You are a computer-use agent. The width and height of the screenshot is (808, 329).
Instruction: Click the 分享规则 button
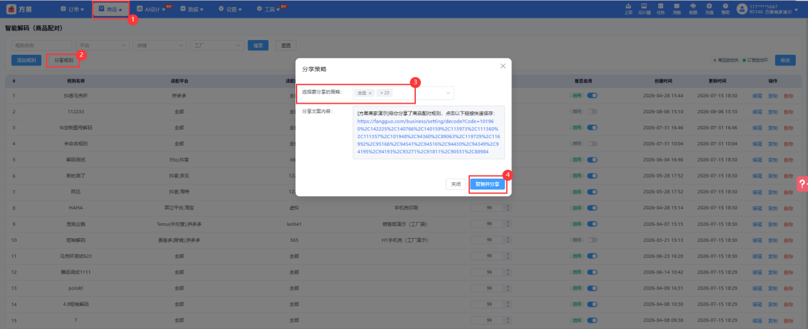coord(63,60)
